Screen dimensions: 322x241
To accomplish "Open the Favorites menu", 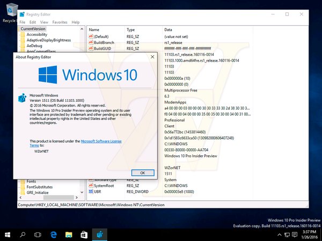I will [60, 22].
